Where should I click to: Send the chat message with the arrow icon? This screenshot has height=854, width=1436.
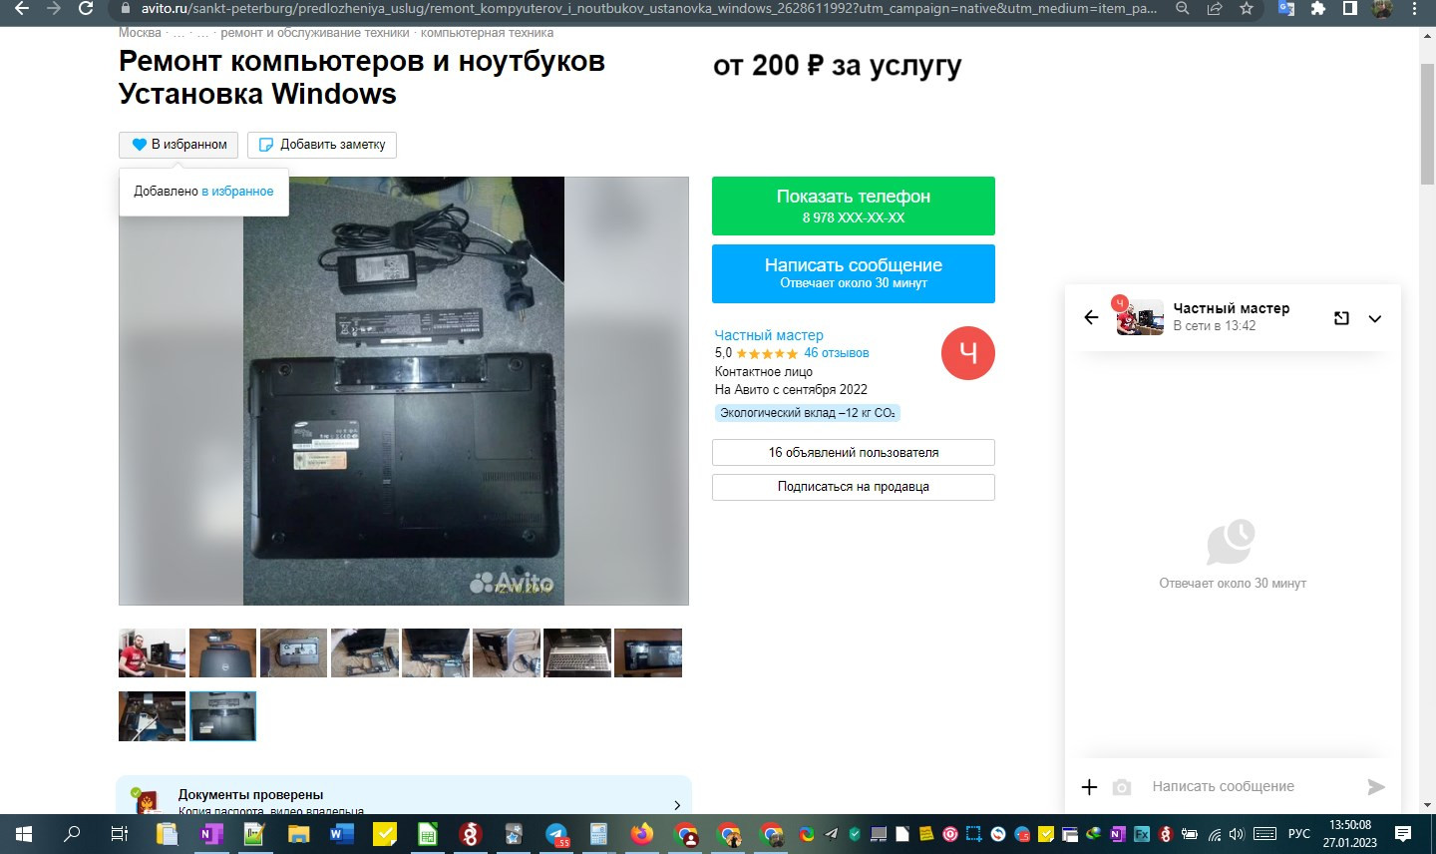tap(1376, 787)
